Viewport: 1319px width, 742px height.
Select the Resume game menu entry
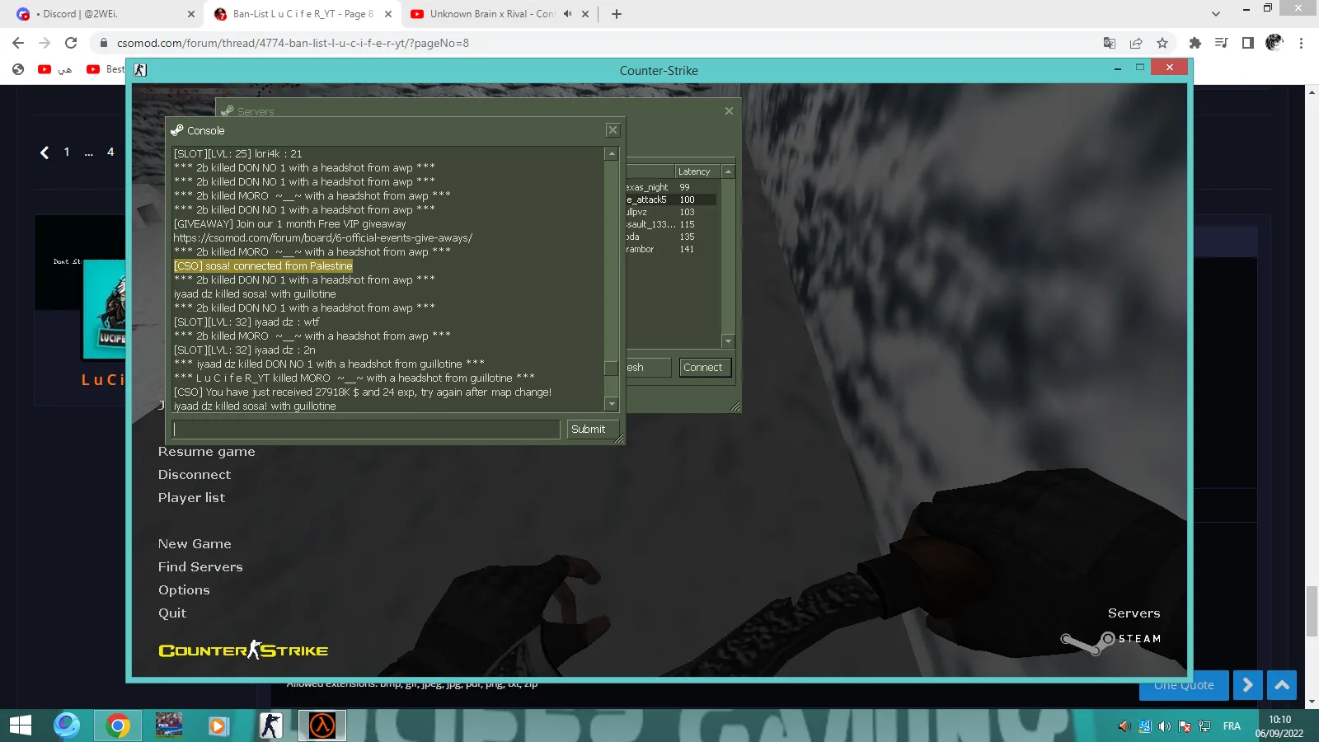[x=207, y=452]
